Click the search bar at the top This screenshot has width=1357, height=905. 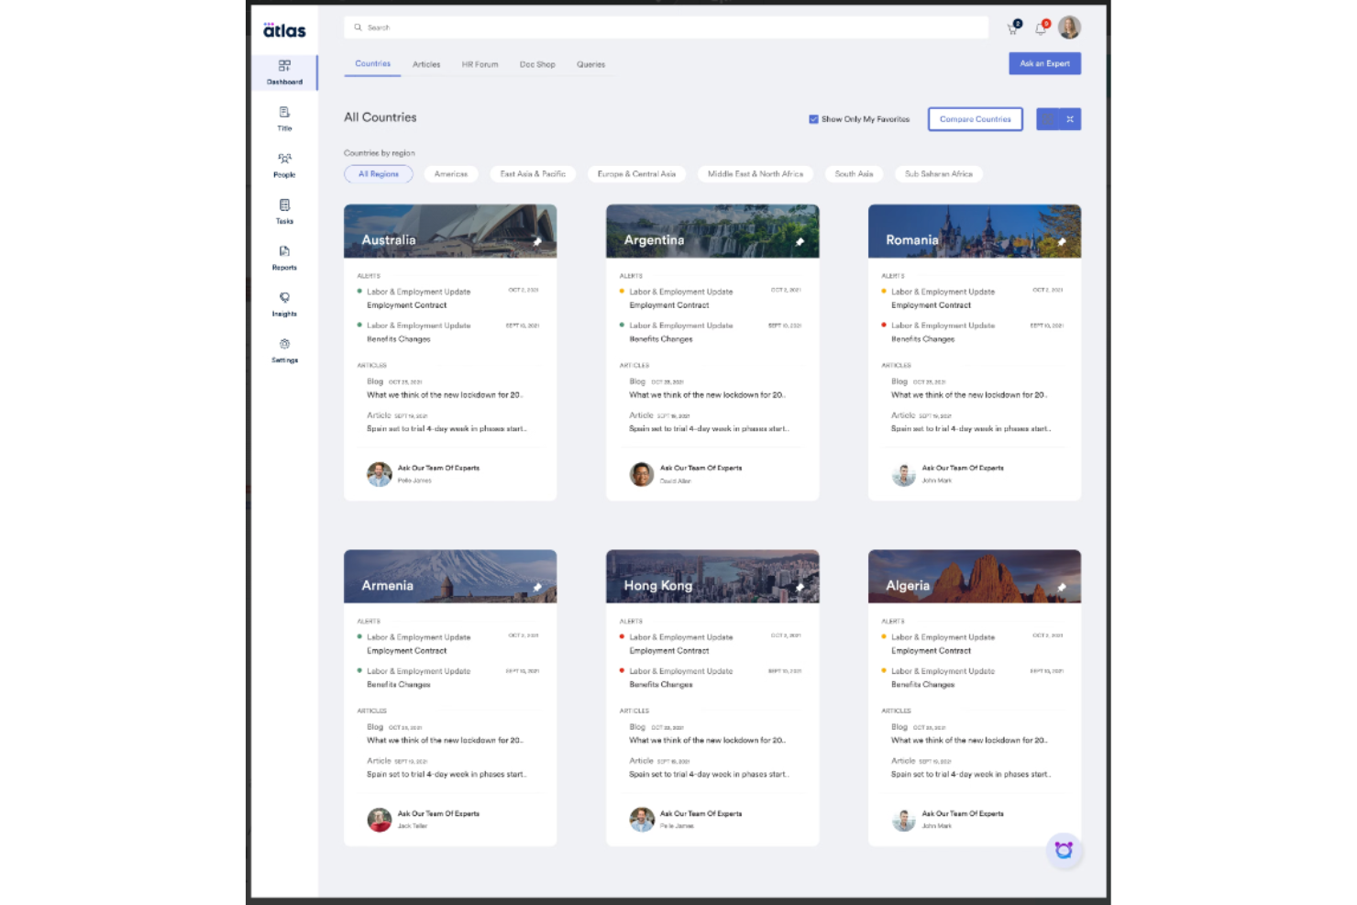click(x=642, y=28)
